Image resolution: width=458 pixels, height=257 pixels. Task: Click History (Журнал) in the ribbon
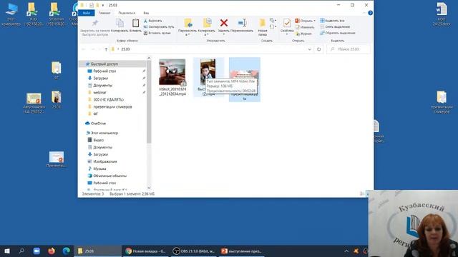pos(303,34)
